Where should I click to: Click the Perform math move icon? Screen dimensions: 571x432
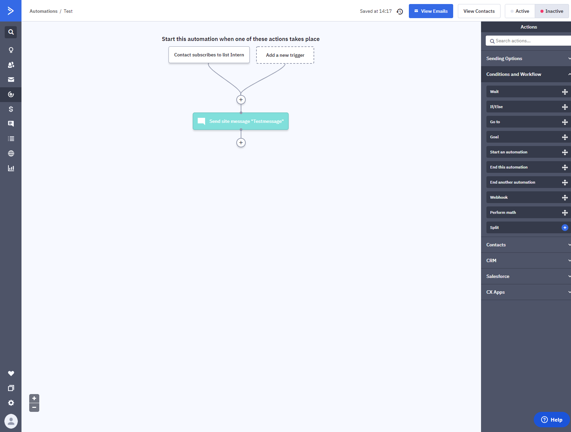pos(565,212)
